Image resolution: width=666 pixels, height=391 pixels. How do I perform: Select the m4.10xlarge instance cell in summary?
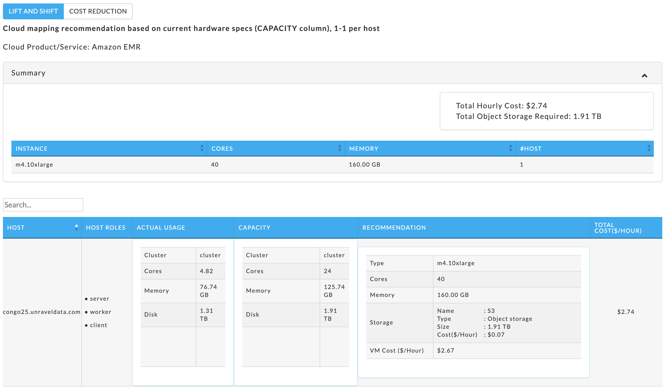(34, 165)
